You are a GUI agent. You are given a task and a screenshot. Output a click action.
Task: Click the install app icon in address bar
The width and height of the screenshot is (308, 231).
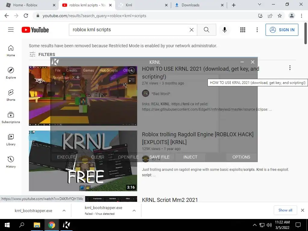(x=260, y=16)
